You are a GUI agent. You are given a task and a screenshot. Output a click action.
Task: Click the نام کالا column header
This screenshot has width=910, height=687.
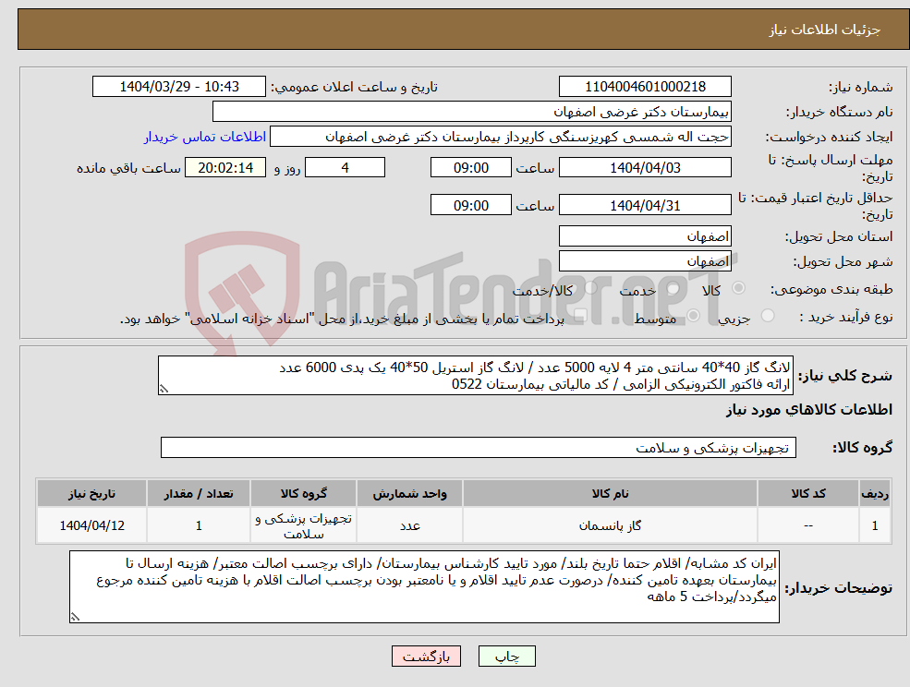click(610, 494)
